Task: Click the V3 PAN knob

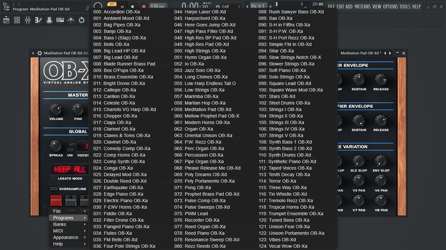Action: click(359, 181)
